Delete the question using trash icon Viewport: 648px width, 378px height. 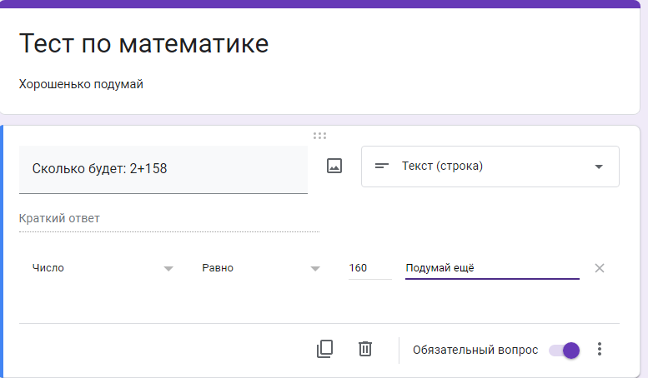(365, 349)
